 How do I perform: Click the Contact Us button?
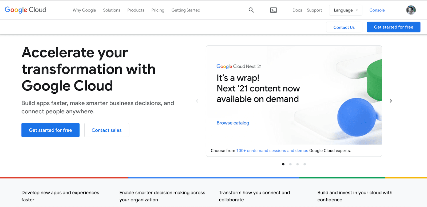tap(344, 27)
